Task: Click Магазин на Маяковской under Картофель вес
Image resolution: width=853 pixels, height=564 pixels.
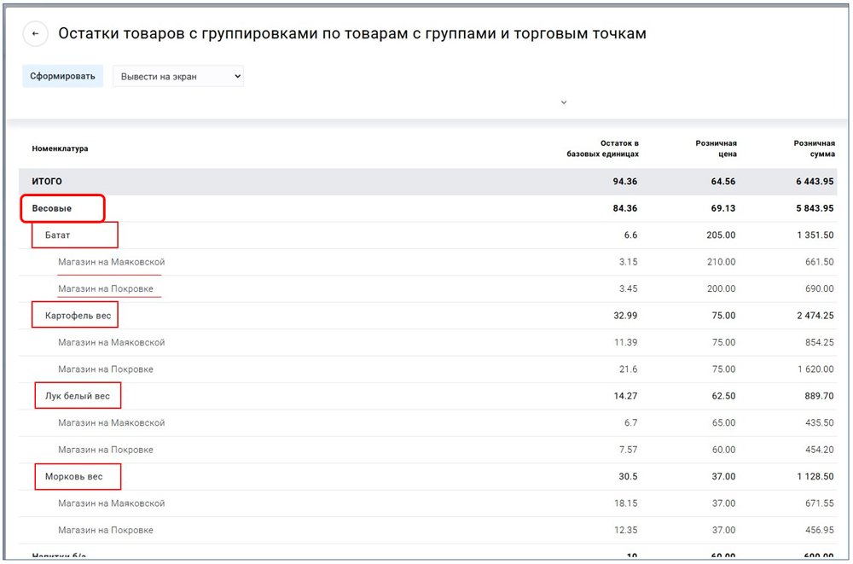Action: [111, 342]
